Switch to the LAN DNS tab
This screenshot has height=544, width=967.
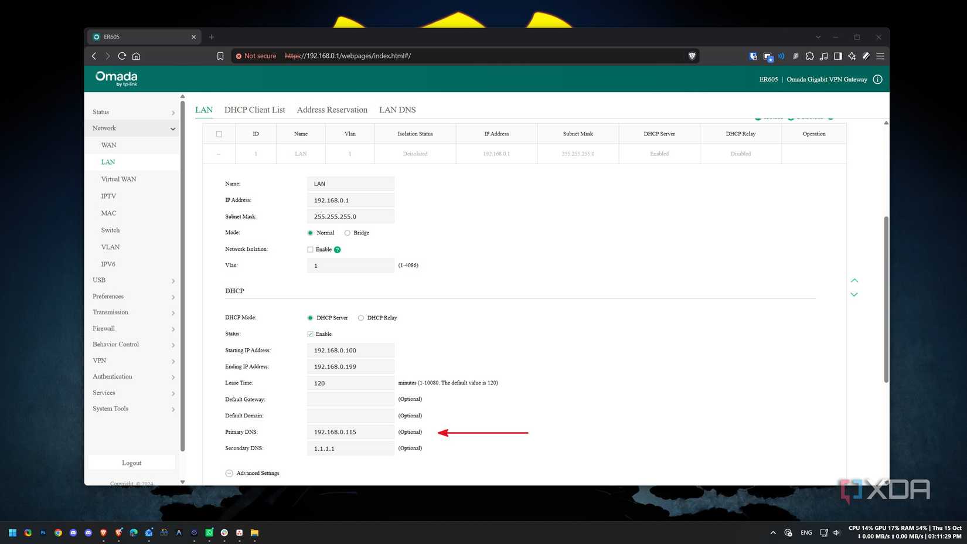(x=397, y=110)
